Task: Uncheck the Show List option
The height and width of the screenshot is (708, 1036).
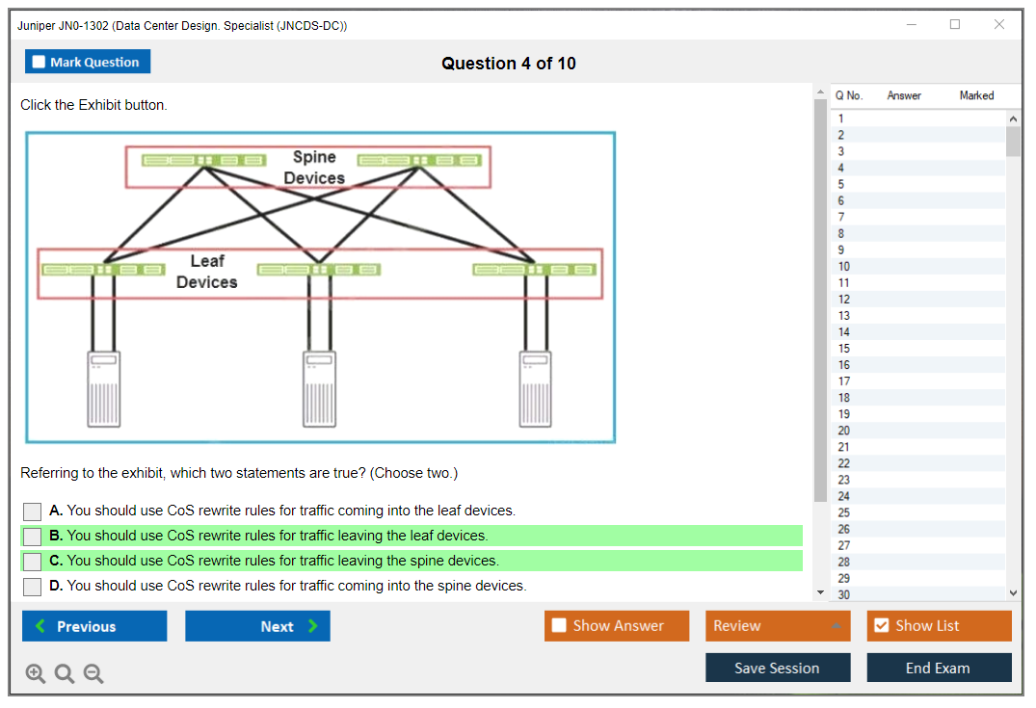Action: 881,626
